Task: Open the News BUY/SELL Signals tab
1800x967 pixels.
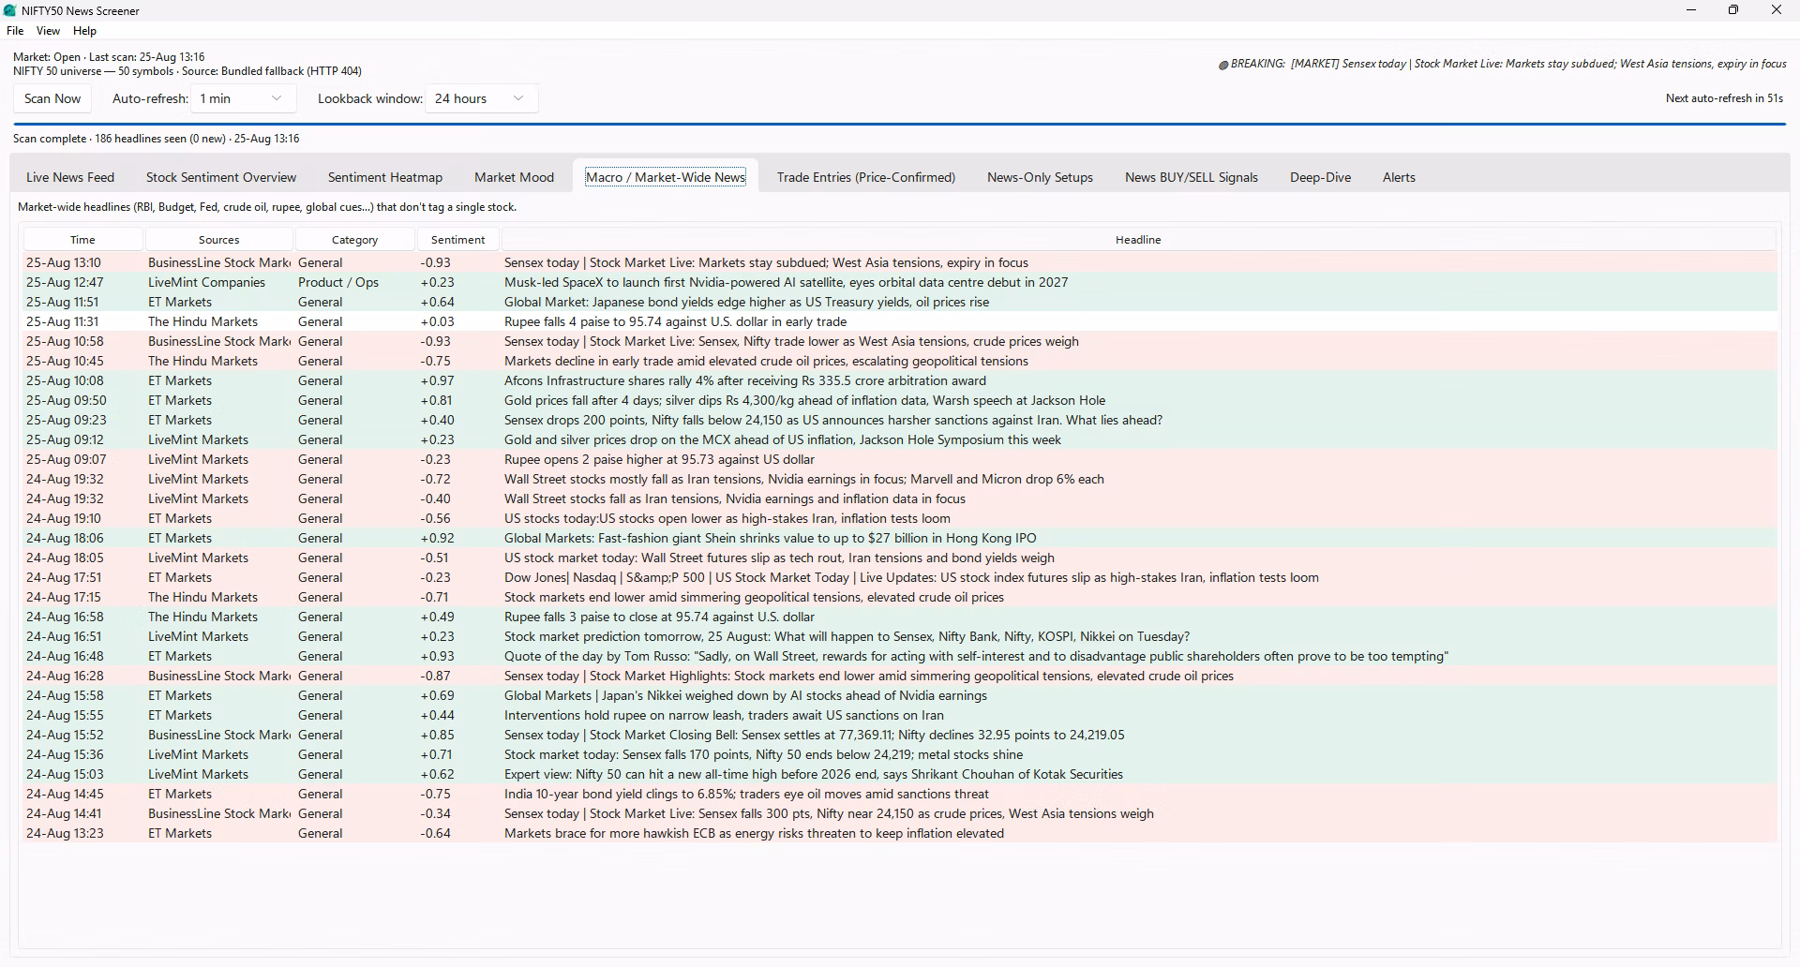Action: click(1192, 177)
